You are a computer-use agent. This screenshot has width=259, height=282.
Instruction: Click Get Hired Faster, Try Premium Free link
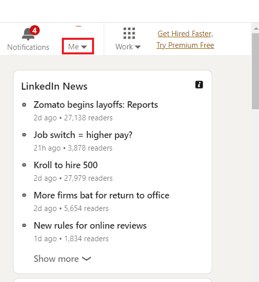point(186,39)
